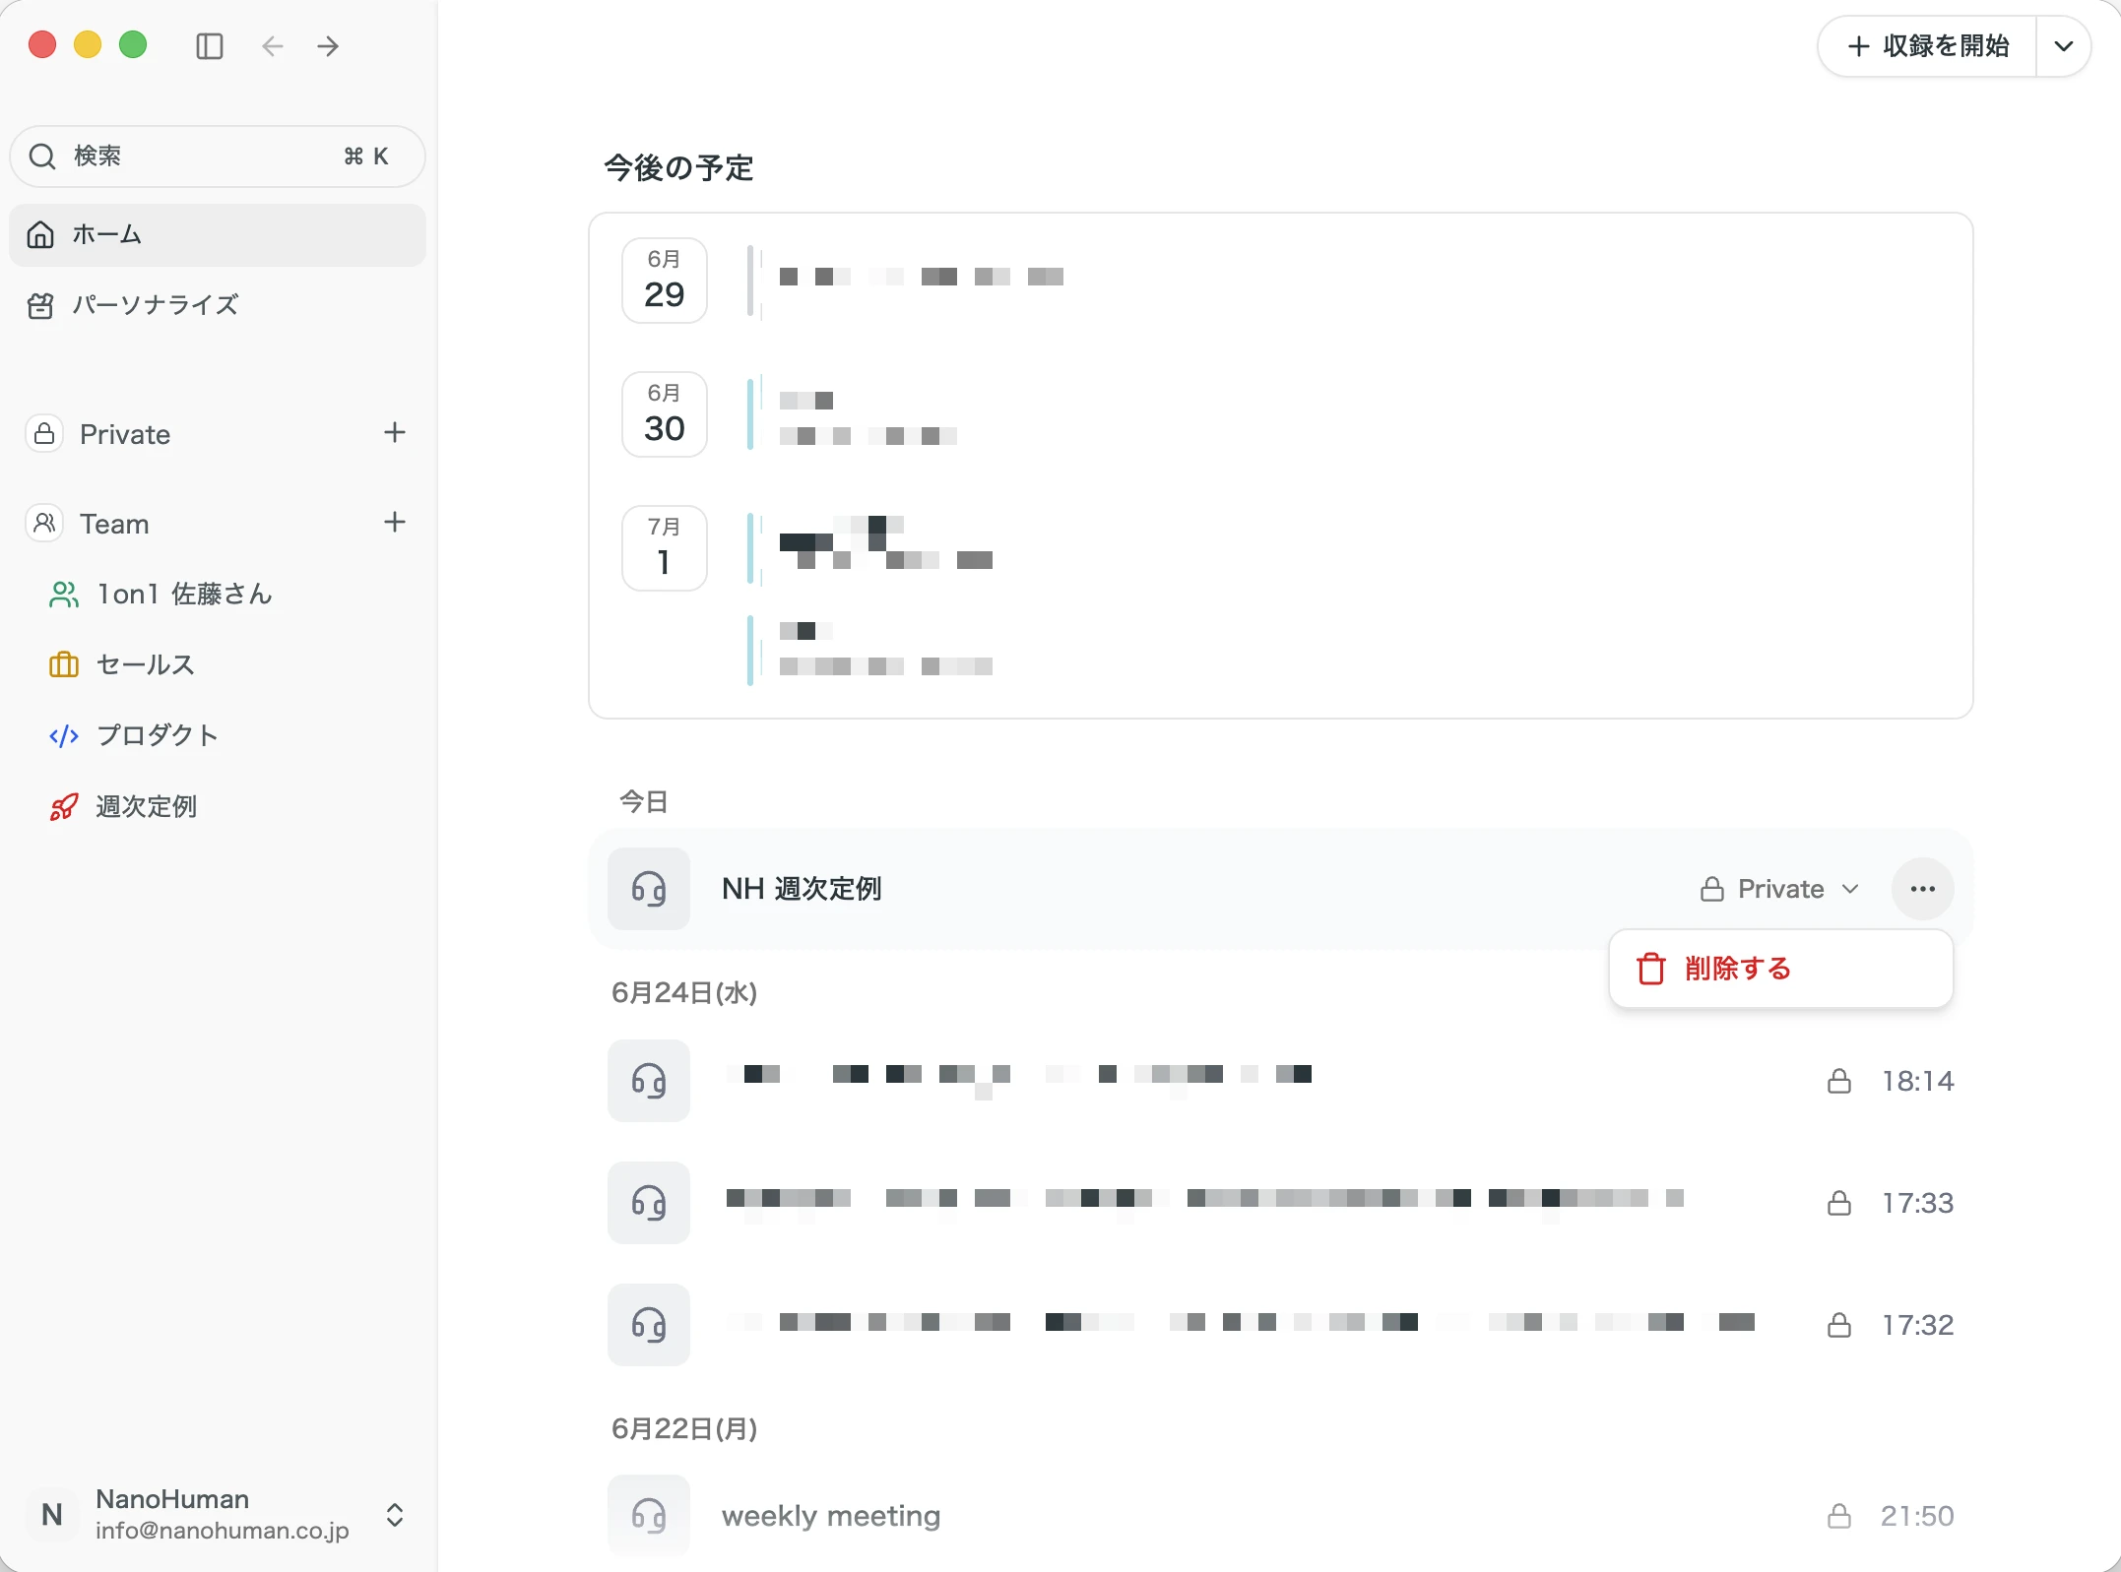The width and height of the screenshot is (2121, 1572).
Task: Select the 7月 1 date card
Action: [x=665, y=549]
